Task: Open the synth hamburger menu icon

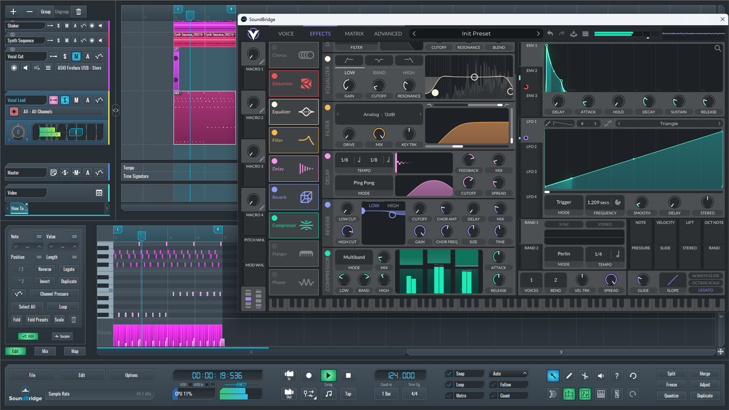Action: (585, 33)
